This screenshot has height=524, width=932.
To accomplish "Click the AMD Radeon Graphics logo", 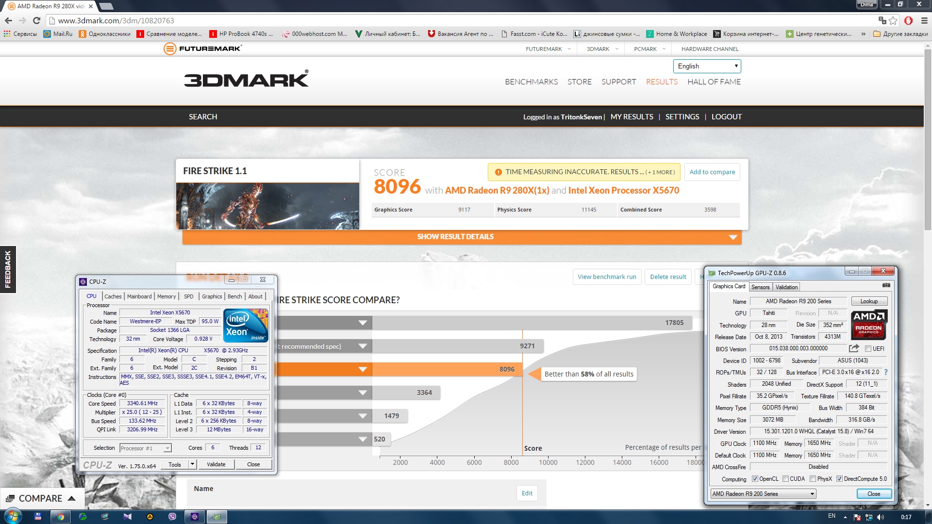I will coord(869,324).
